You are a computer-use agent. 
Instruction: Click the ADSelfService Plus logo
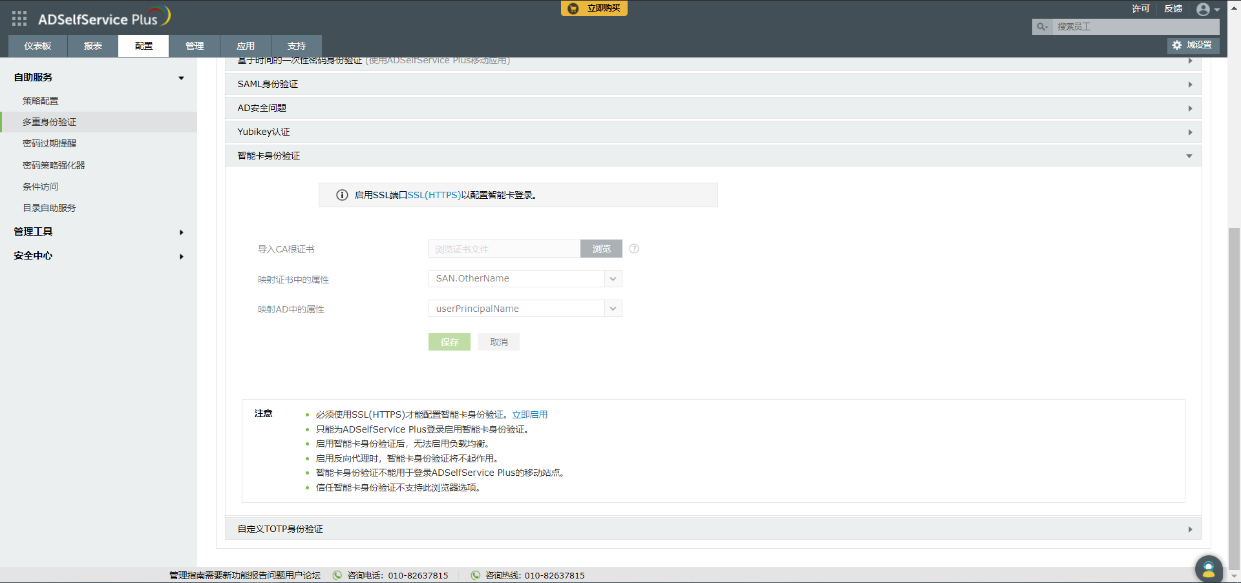click(103, 18)
